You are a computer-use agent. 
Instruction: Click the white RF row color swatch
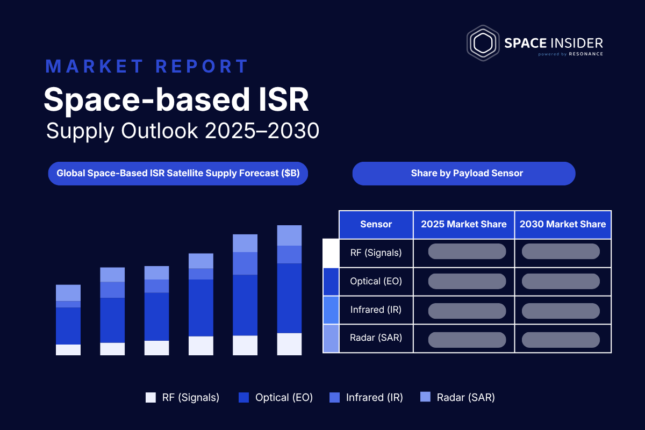(x=331, y=253)
